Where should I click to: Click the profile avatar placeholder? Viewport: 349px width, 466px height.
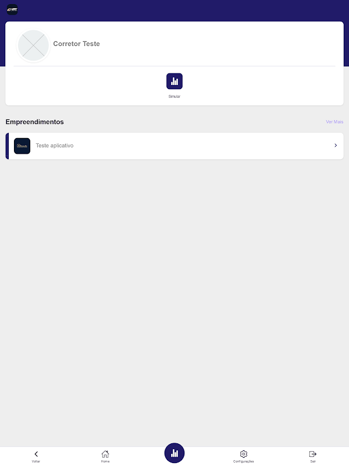[x=33, y=45]
